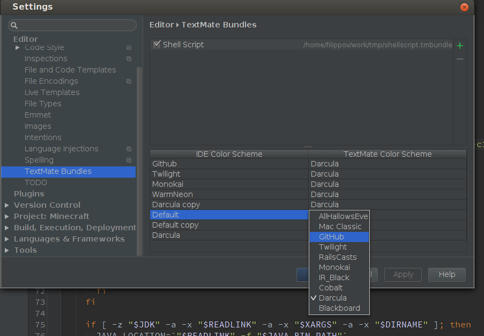
Task: Select File Types in the tree
Action: pyautogui.click(x=43, y=104)
